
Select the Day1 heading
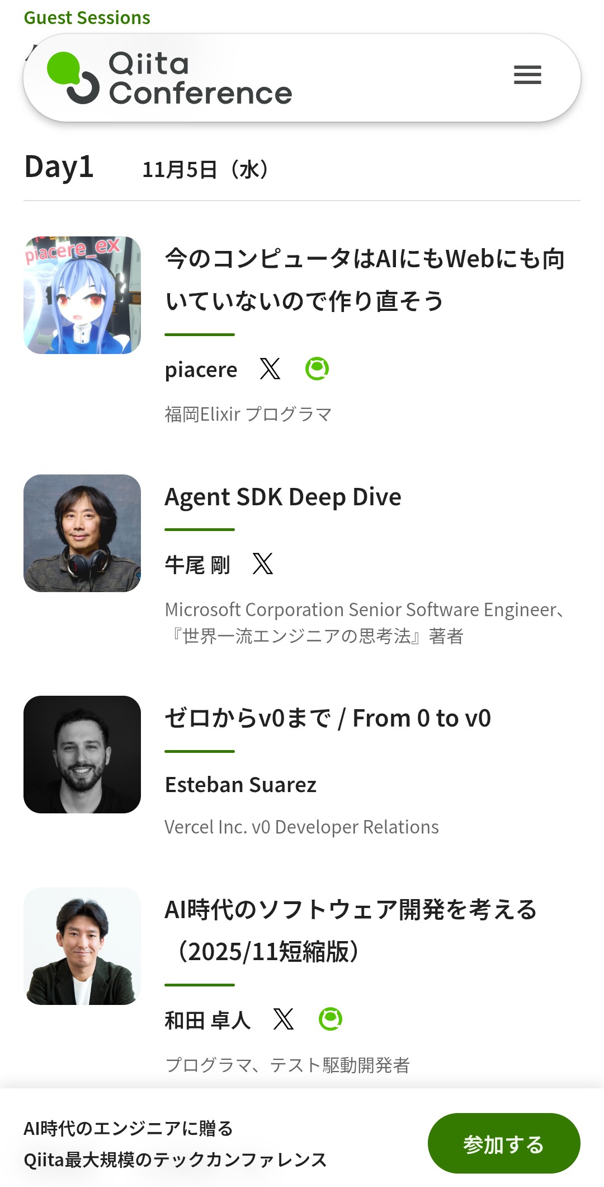(x=59, y=167)
